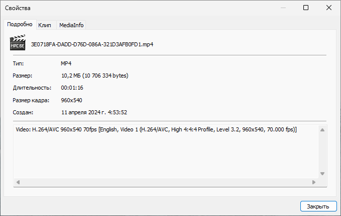Image resolution: width=341 pixels, height=216 pixels.
Task: Click the 960x540 frame size value
Action: click(x=71, y=100)
